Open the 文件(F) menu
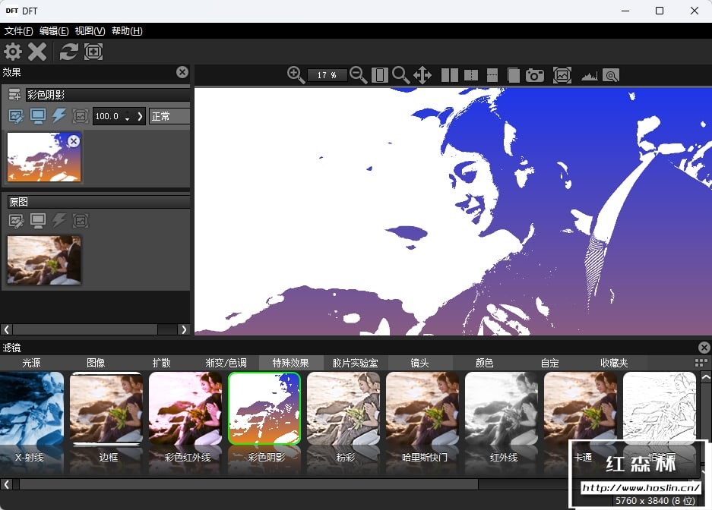Viewport: 712px width, 510px height. [x=19, y=31]
